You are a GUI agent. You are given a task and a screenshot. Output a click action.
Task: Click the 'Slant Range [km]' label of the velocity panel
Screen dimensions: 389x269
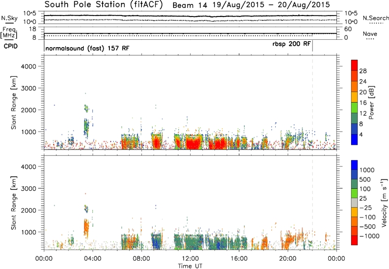tap(14, 203)
